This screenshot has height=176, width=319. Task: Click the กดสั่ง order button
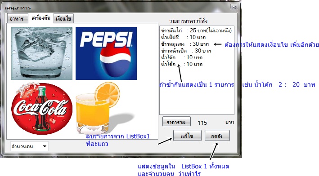217,136
